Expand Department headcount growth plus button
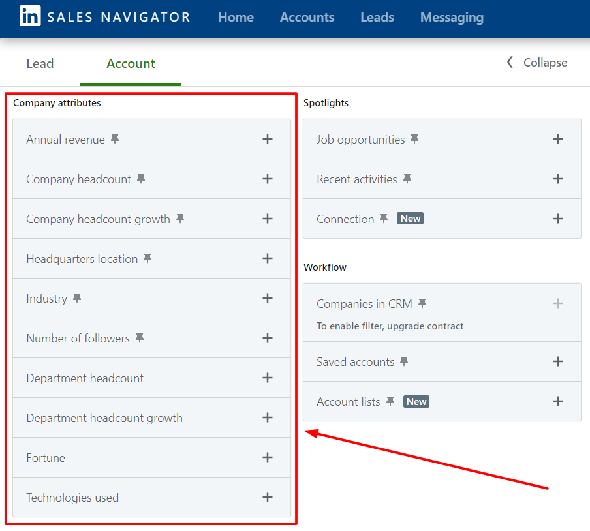 [268, 417]
